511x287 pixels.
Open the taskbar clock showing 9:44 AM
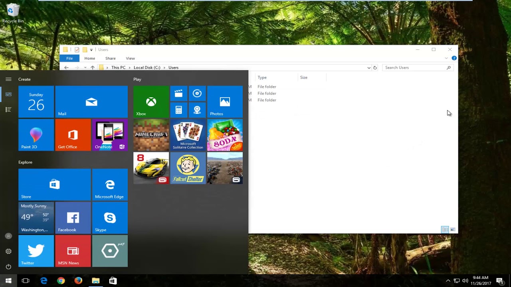480,281
